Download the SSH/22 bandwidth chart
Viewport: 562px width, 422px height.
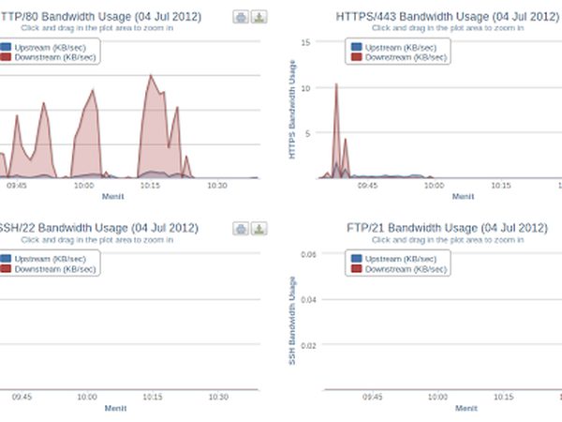click(259, 229)
